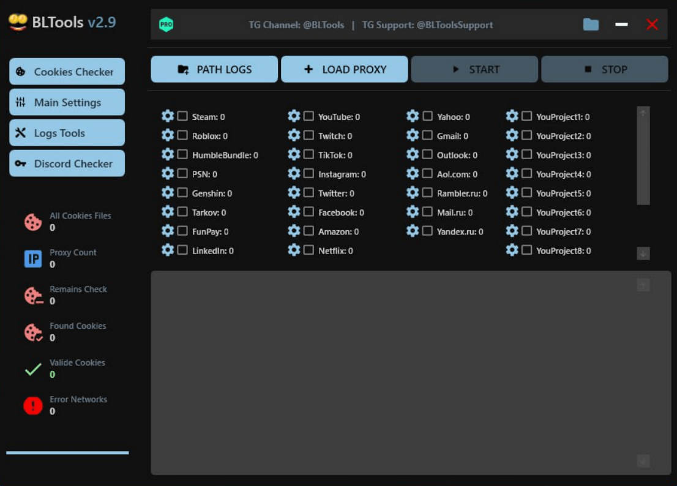Image resolution: width=677 pixels, height=486 pixels.
Task: Open the folder icon in the title bar
Action: 591,24
